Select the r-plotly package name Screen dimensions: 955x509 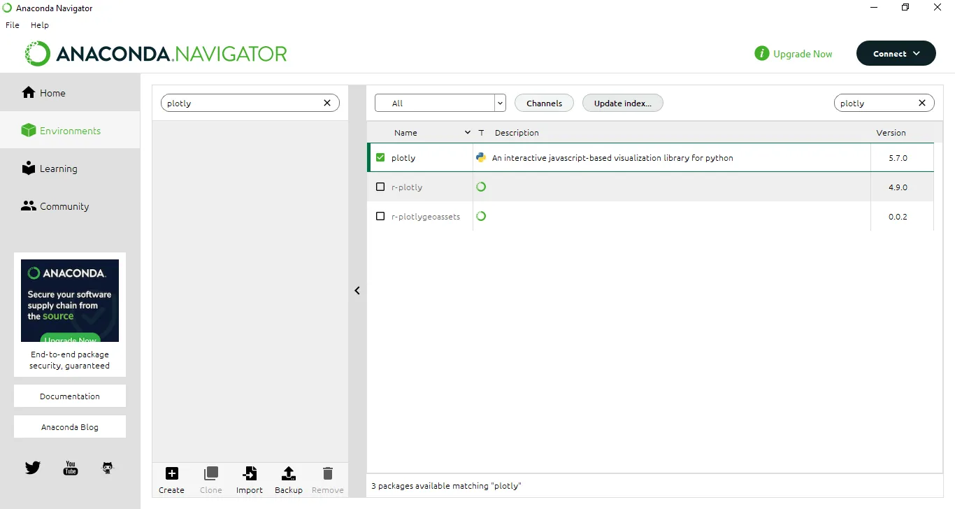point(407,187)
